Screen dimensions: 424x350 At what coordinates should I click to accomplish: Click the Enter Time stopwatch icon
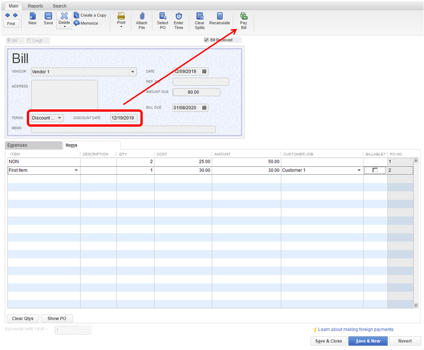pos(179,21)
